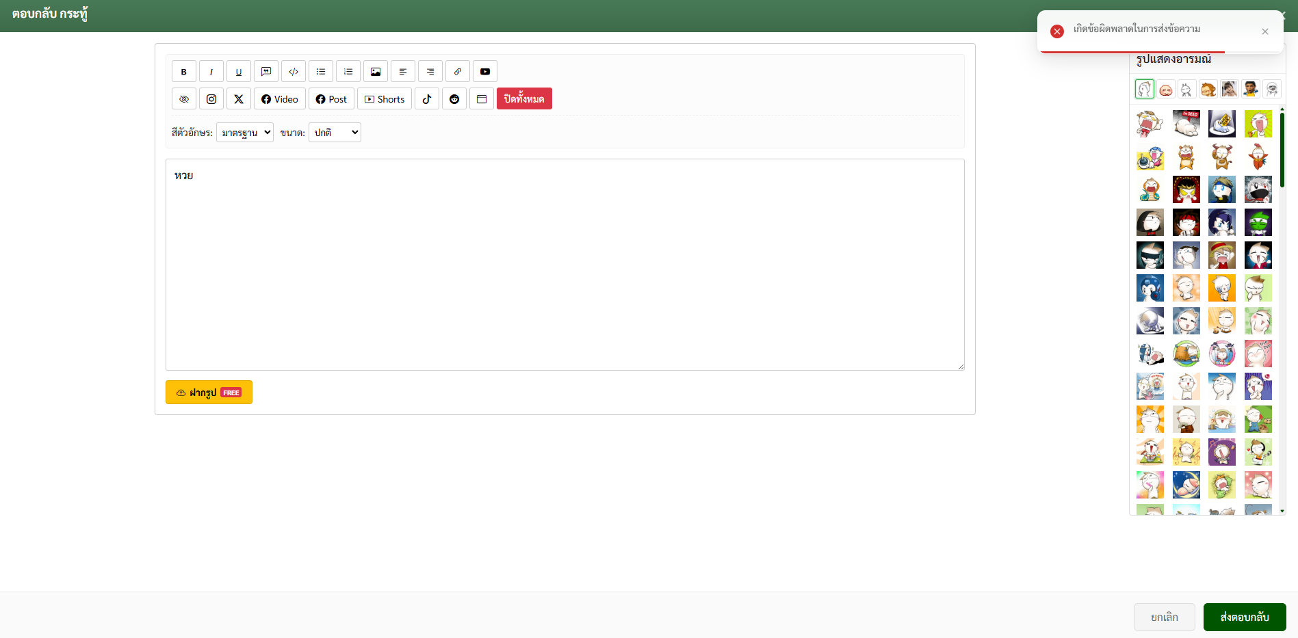Switch to the pink face emoticon tab
This screenshot has width=1298, height=638.
[1166, 90]
